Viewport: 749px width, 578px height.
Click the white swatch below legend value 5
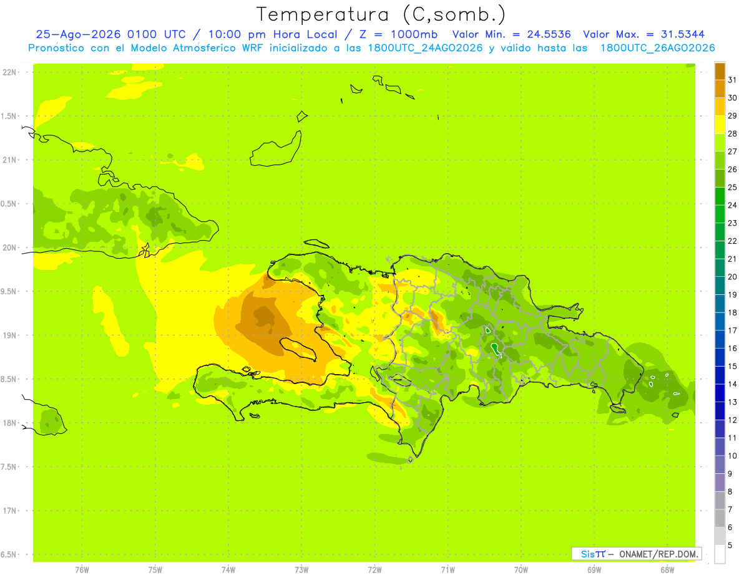[x=720, y=554]
